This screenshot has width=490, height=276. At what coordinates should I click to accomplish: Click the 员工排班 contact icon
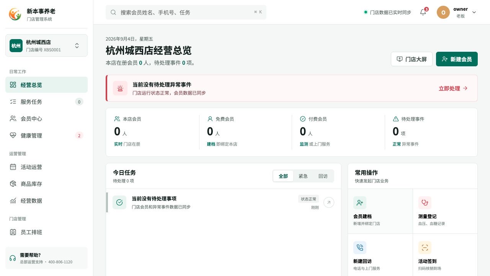pos(13,232)
